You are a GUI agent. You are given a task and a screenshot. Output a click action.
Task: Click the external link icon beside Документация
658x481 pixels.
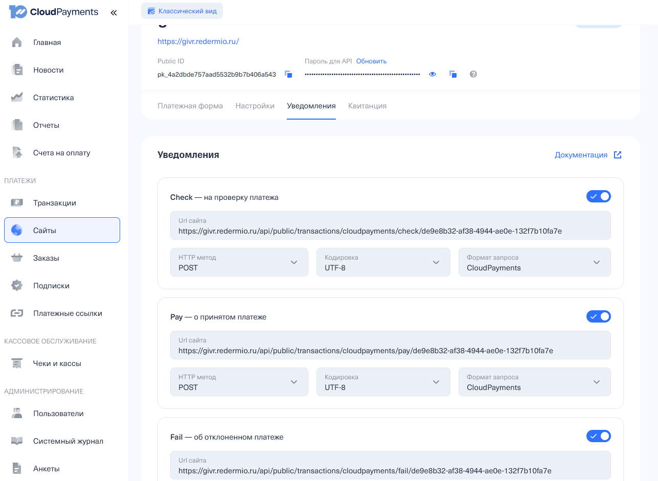tap(618, 155)
